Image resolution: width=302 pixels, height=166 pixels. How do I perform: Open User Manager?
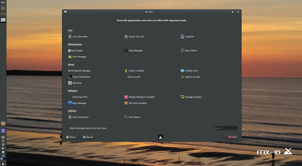coord(77,57)
